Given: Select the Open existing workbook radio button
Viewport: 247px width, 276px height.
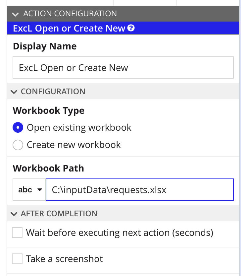Looking at the screenshot, I should tap(18, 128).
